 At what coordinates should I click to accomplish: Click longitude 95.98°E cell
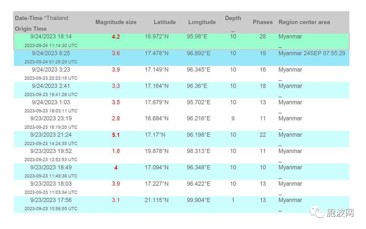197,36
